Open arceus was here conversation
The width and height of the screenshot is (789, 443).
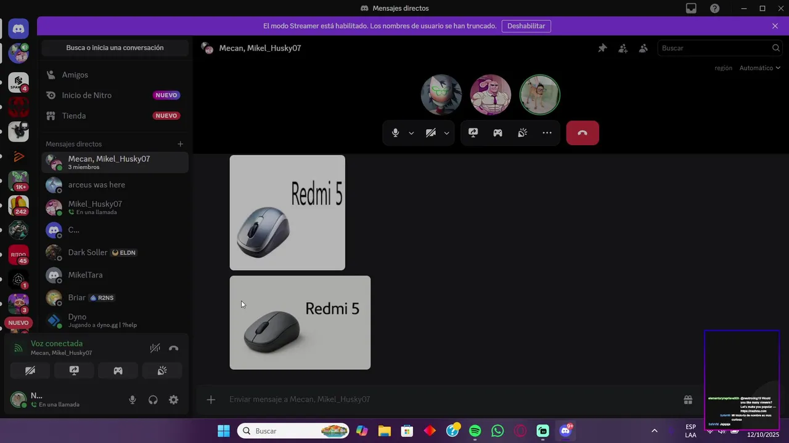[115, 185]
